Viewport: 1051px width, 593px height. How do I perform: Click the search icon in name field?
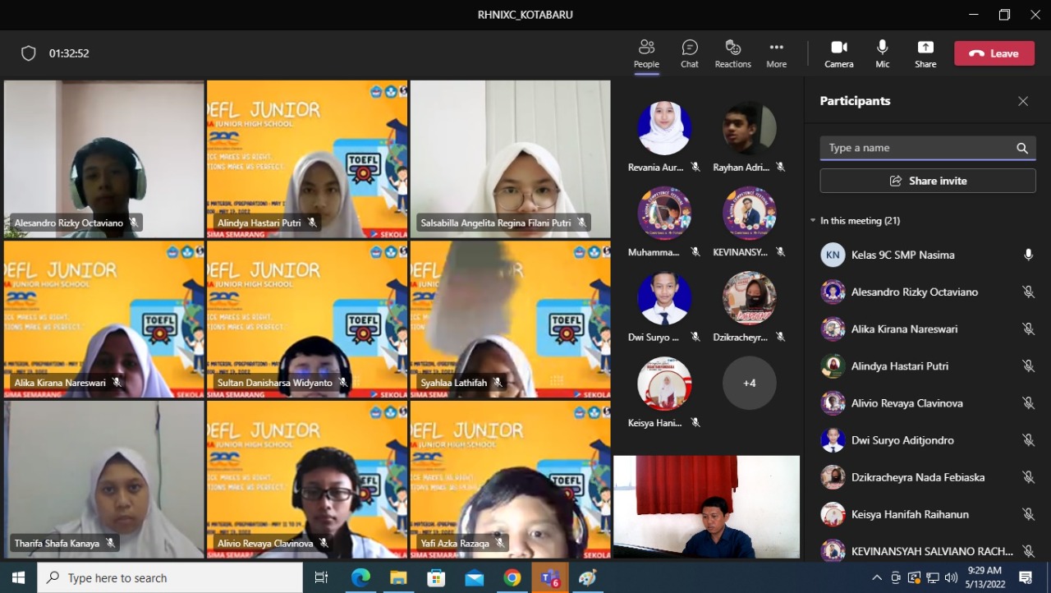click(1022, 148)
